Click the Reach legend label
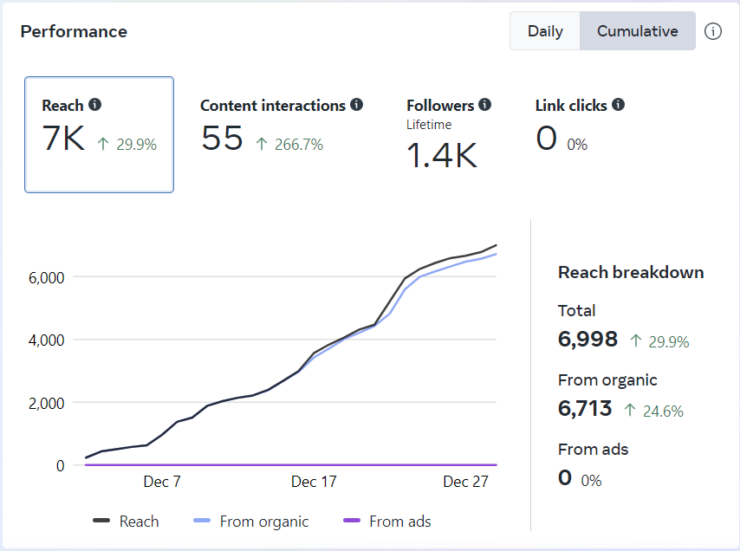The width and height of the screenshot is (740, 551). (x=140, y=522)
